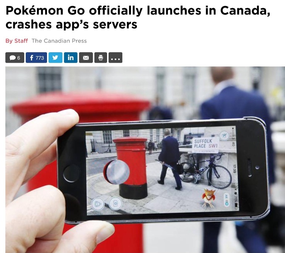Tap the bird Pokémon on phone screen
The image size is (285, 253).
click(209, 198)
